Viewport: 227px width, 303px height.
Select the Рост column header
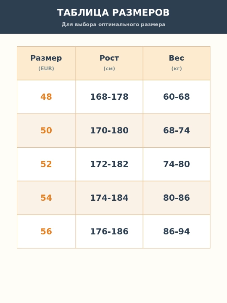click(x=109, y=63)
